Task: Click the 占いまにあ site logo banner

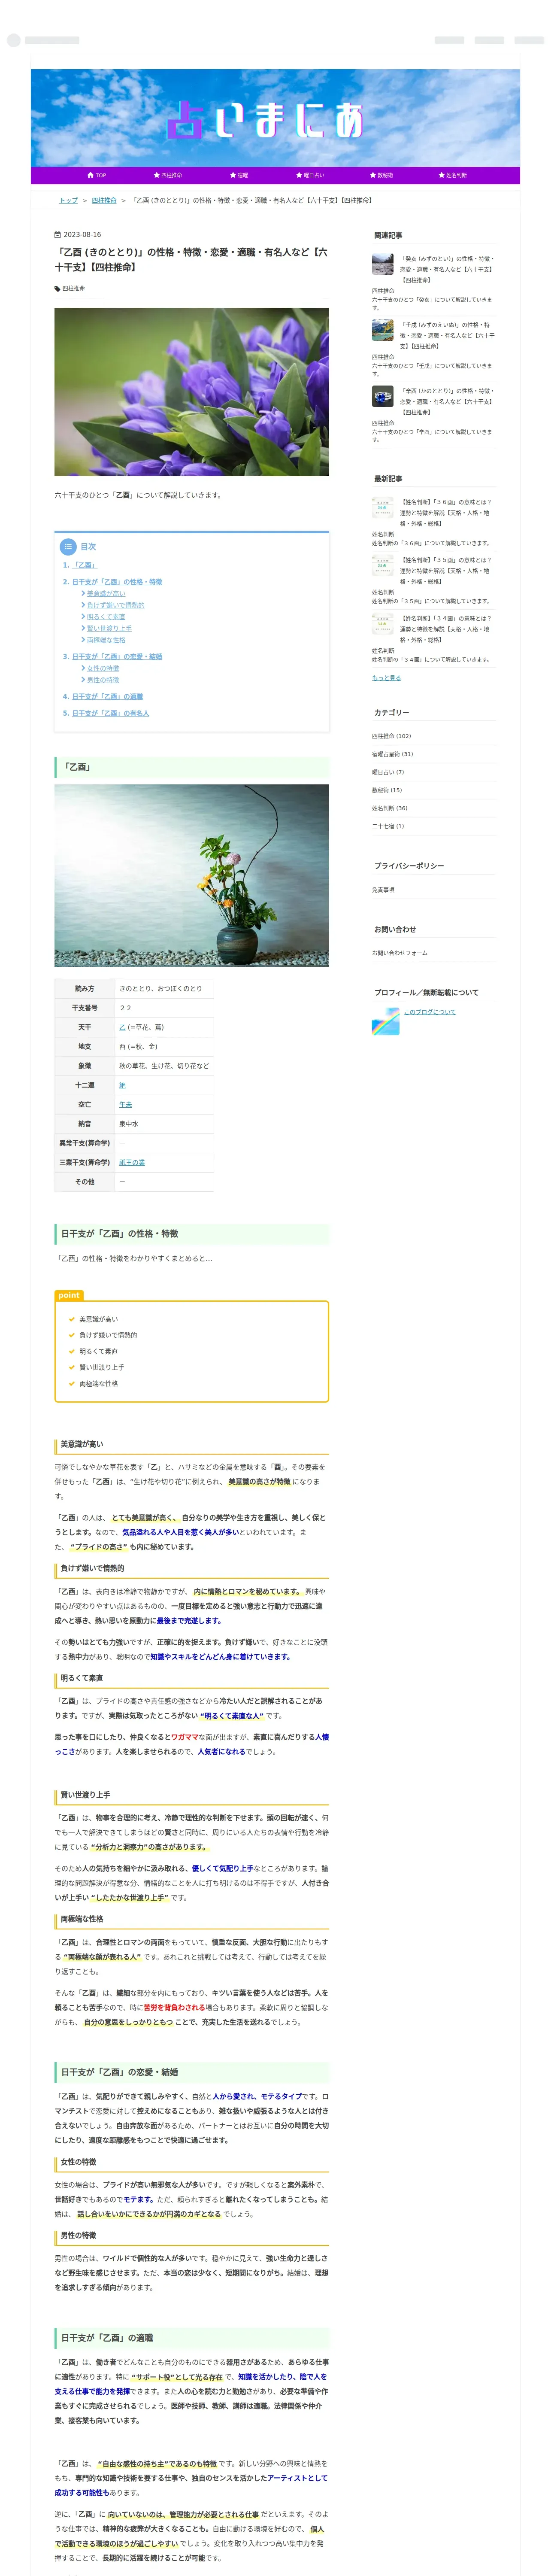Action: click(x=275, y=118)
